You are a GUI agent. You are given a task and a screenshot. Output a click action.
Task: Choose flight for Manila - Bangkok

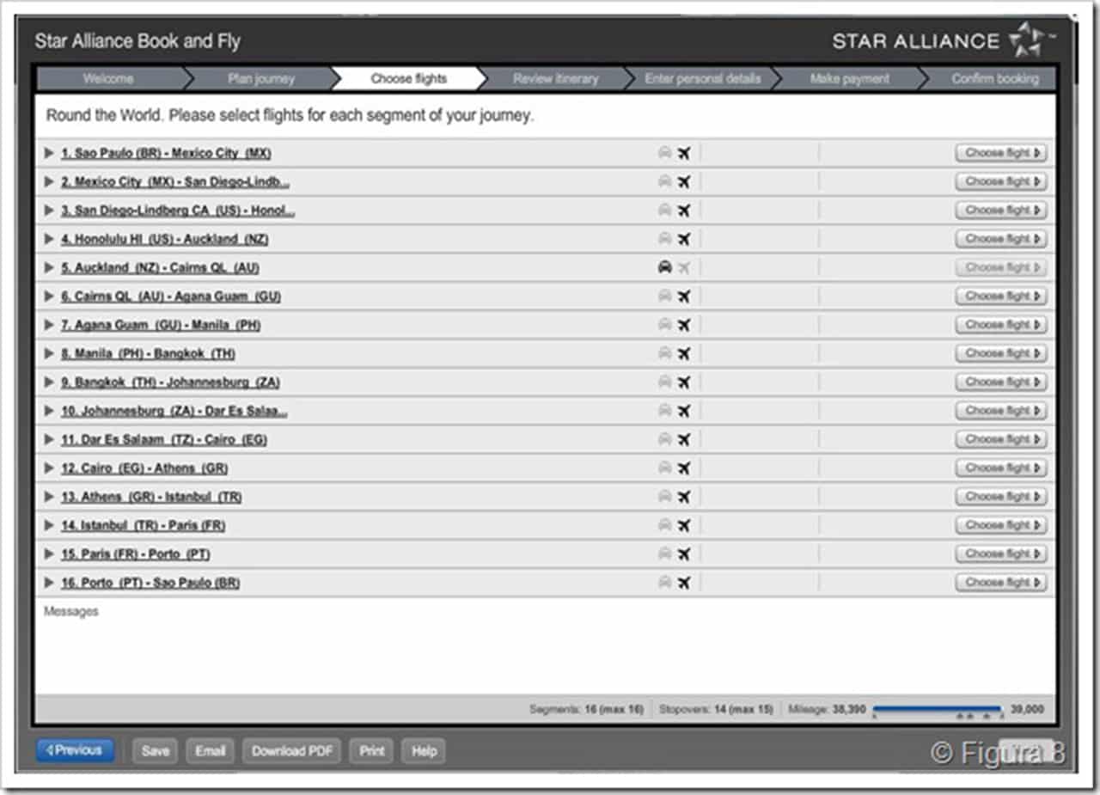1001,353
